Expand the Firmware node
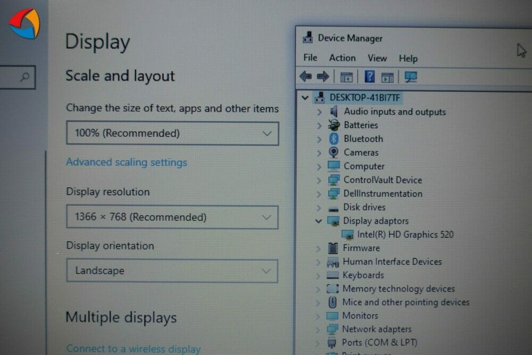 tap(318, 249)
